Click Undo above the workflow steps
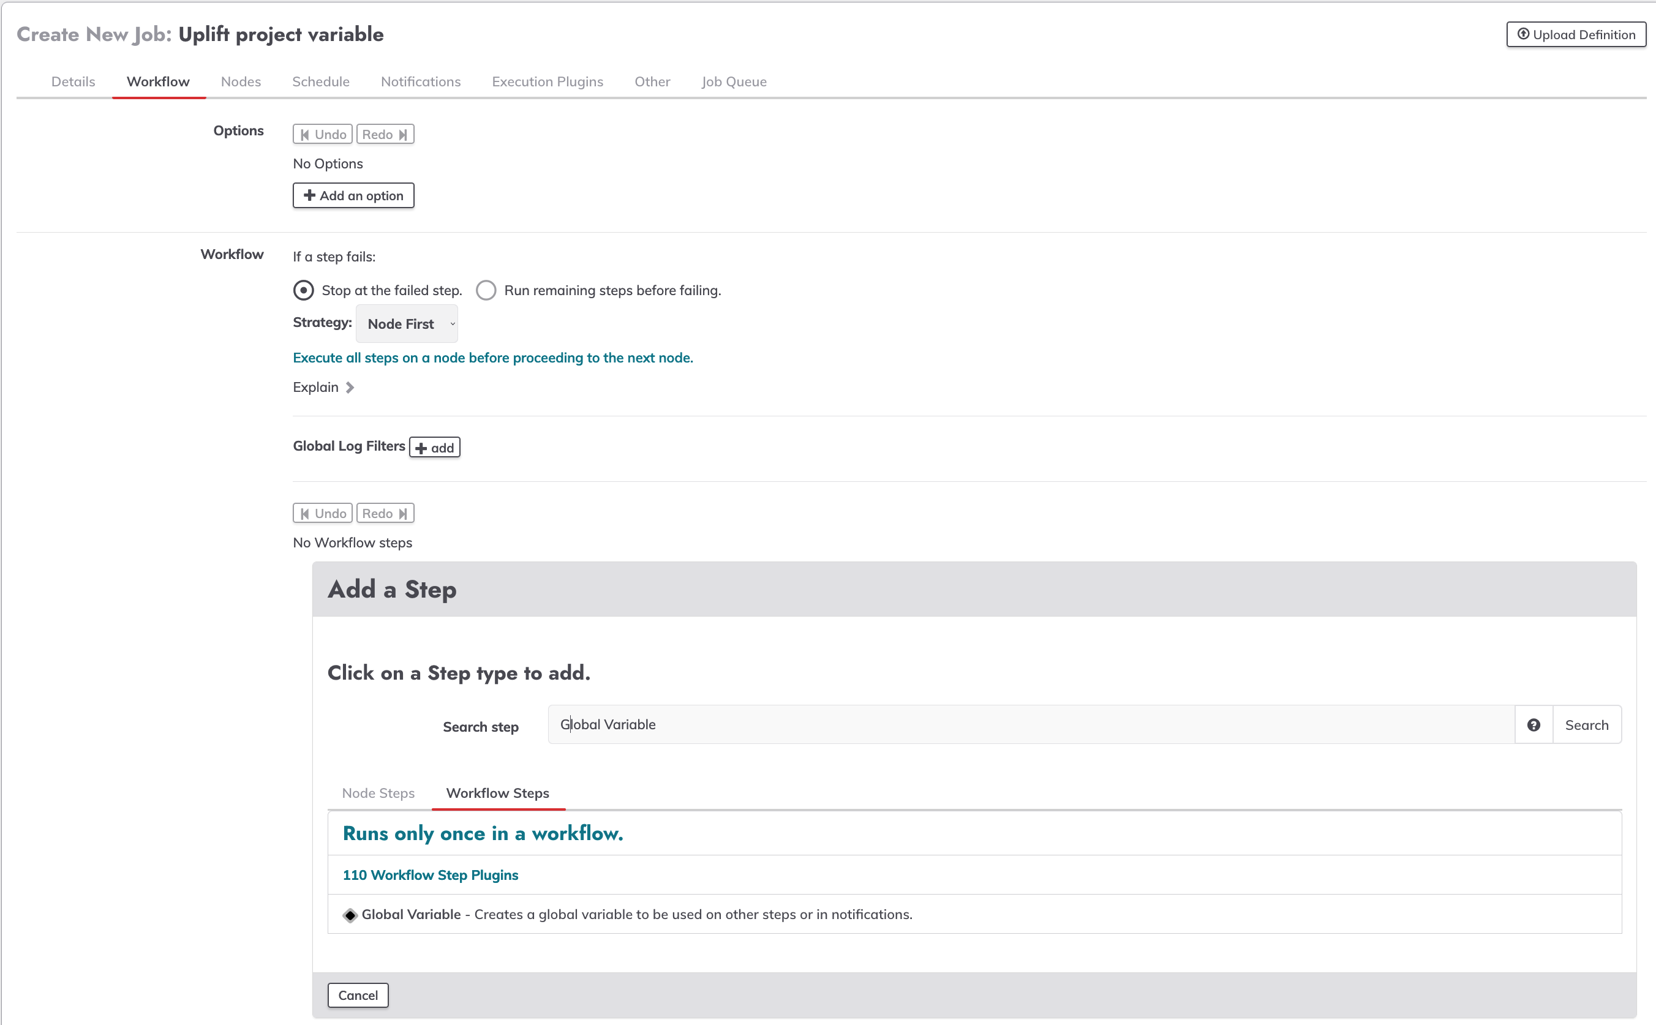The height and width of the screenshot is (1025, 1656). click(323, 513)
